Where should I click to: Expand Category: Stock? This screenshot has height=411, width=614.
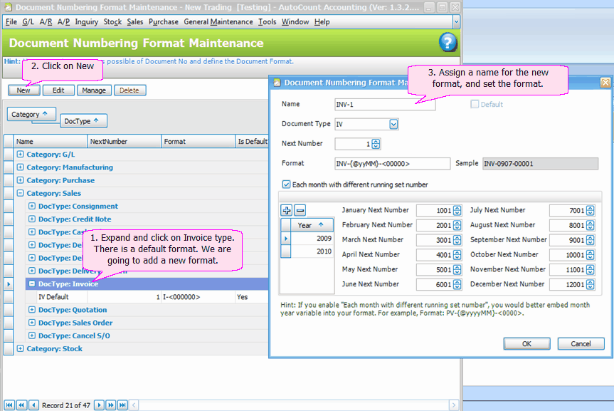21,348
